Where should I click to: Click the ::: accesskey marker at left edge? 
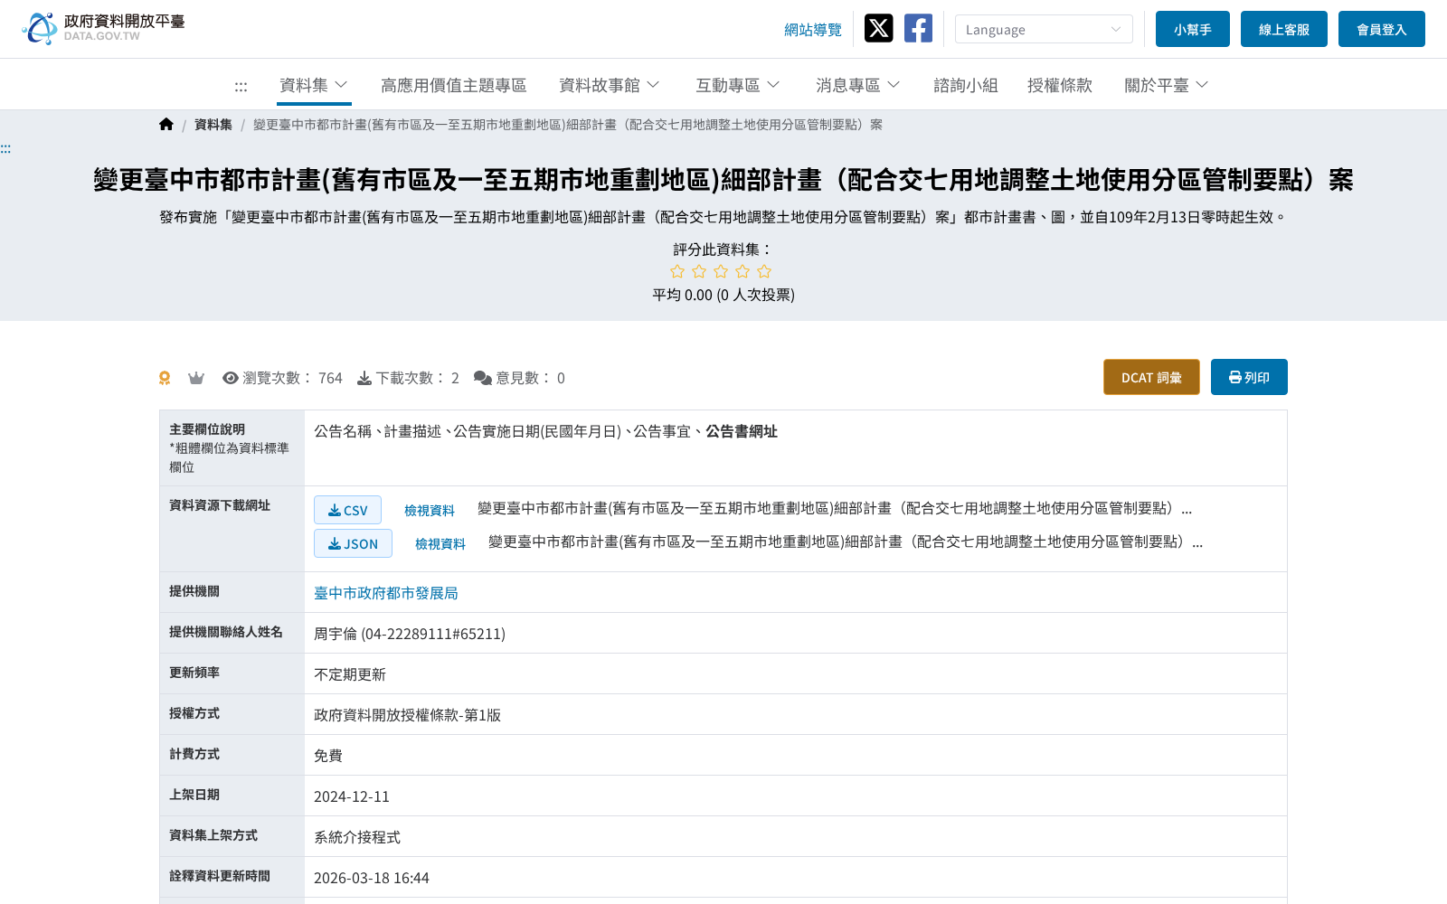(5, 149)
